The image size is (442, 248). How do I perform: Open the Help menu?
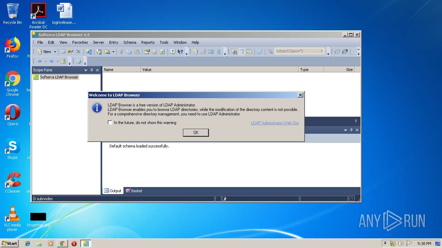(195, 42)
